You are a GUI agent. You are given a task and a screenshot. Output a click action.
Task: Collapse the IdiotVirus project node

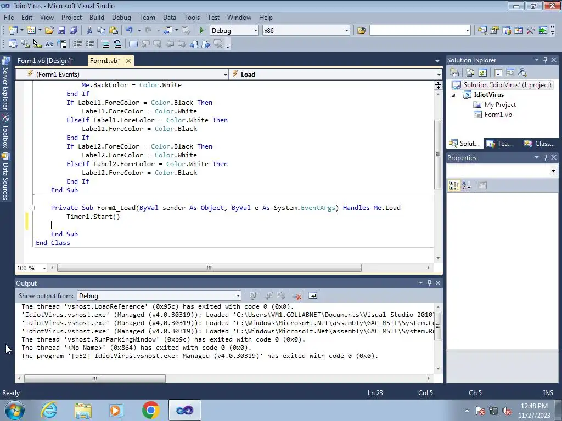(x=453, y=95)
